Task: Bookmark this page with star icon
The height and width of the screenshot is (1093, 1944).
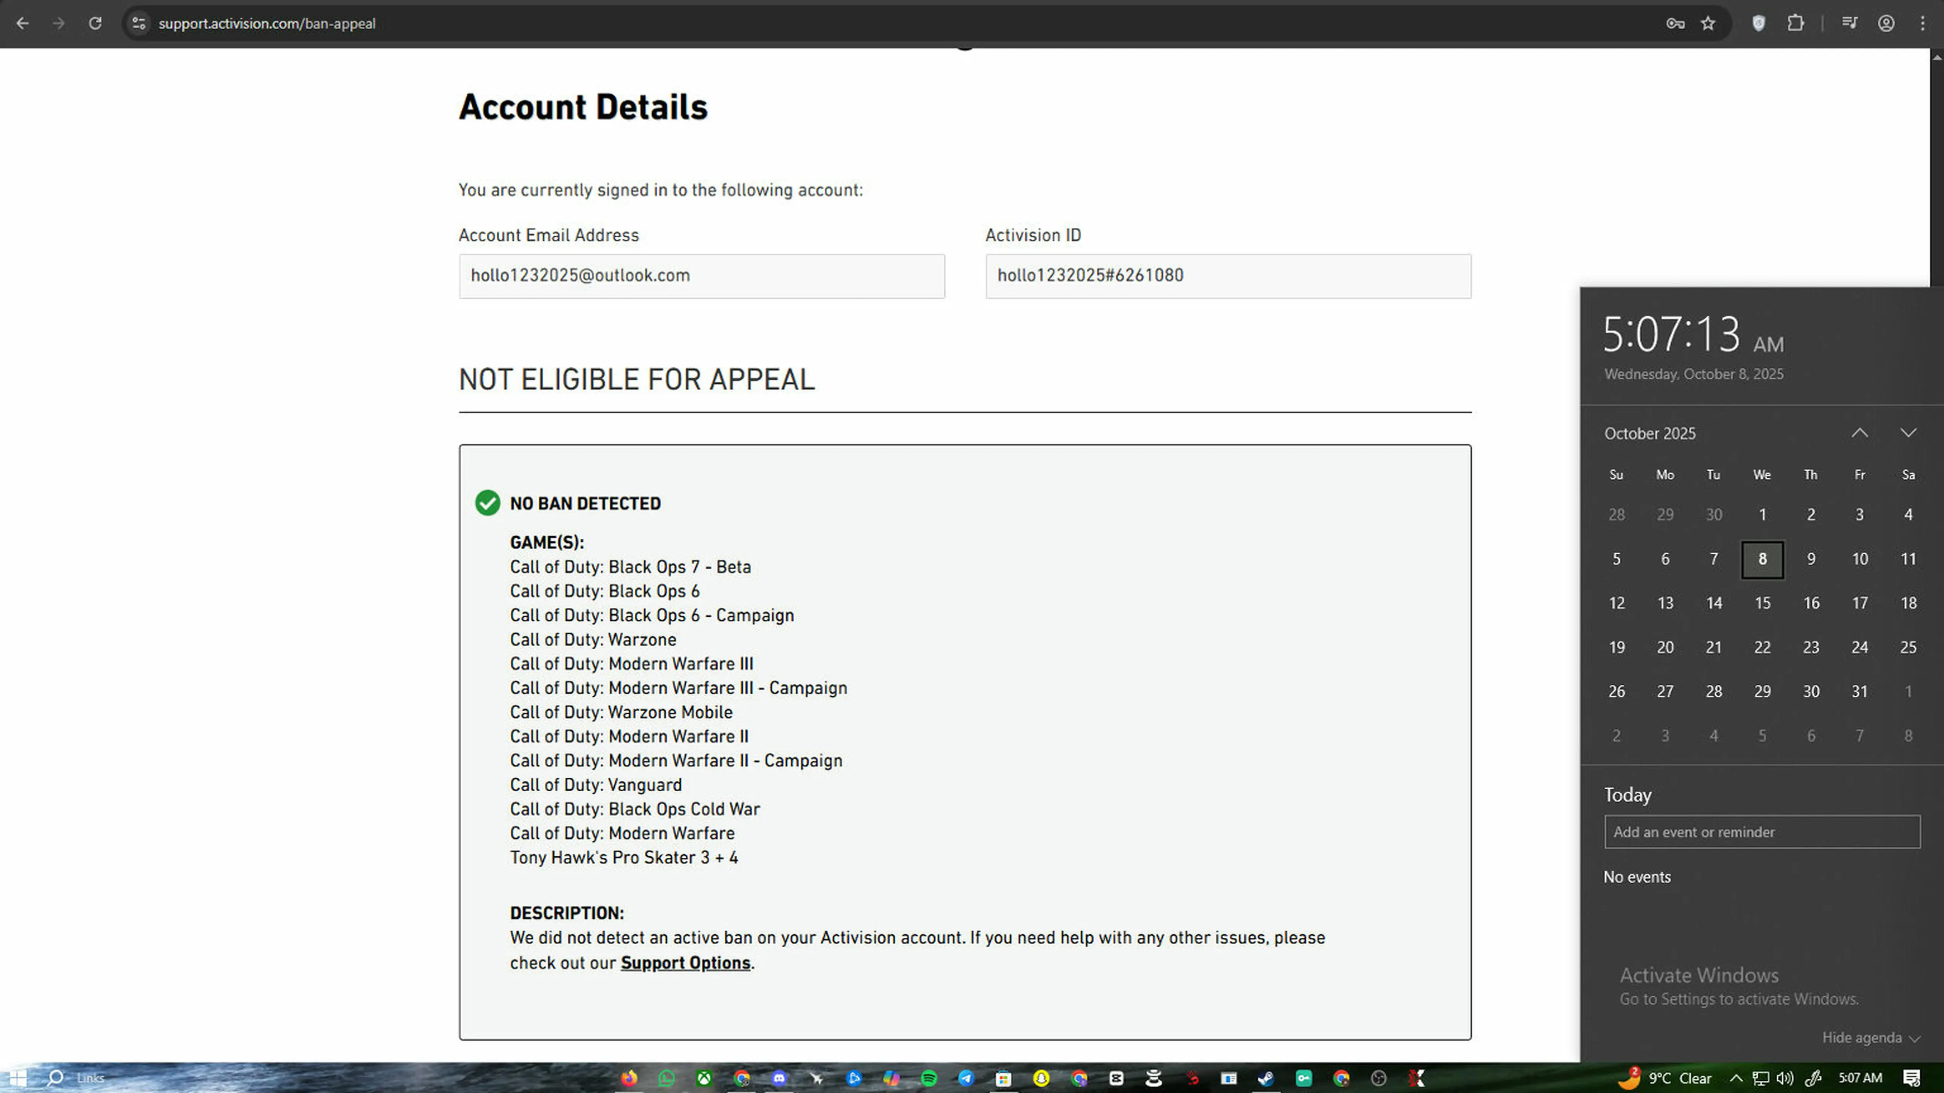Action: pos(1709,24)
